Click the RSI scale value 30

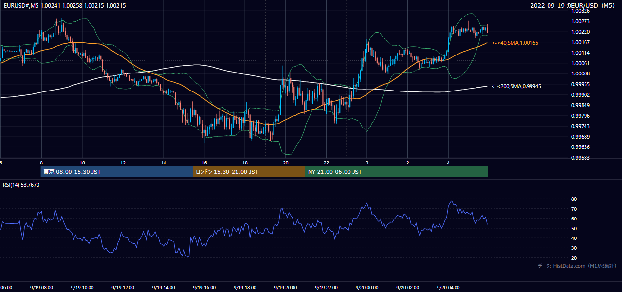(x=574, y=248)
